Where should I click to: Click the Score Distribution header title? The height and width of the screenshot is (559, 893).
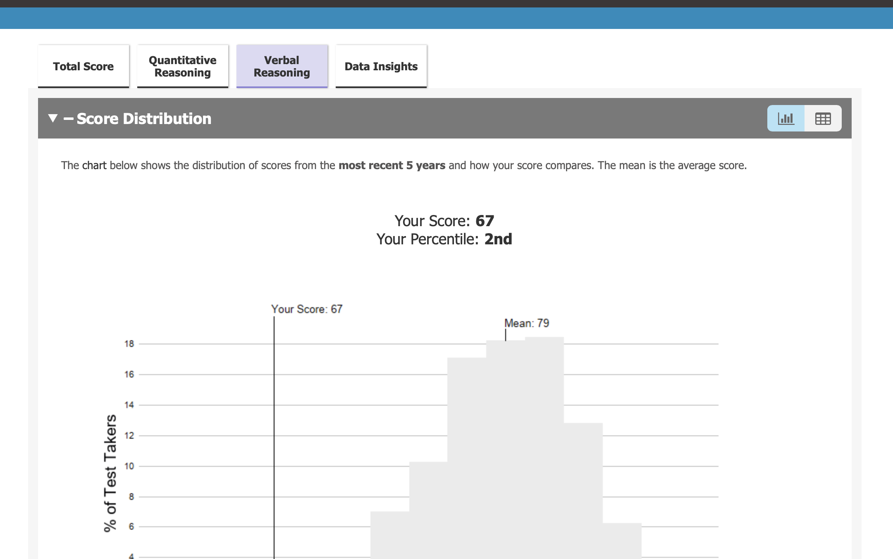click(144, 119)
